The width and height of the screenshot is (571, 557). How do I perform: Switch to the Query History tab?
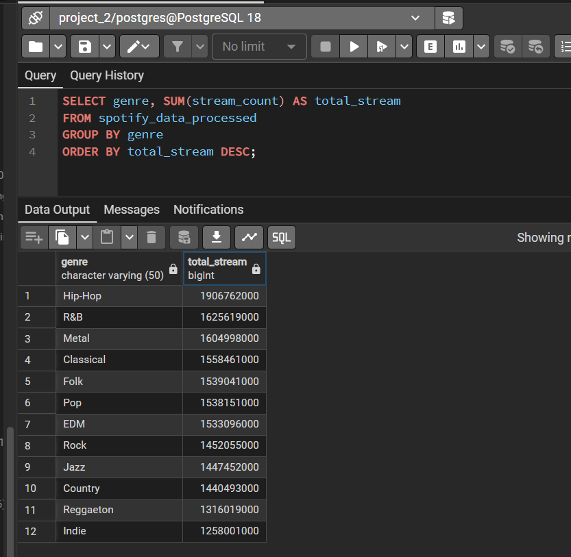107,75
